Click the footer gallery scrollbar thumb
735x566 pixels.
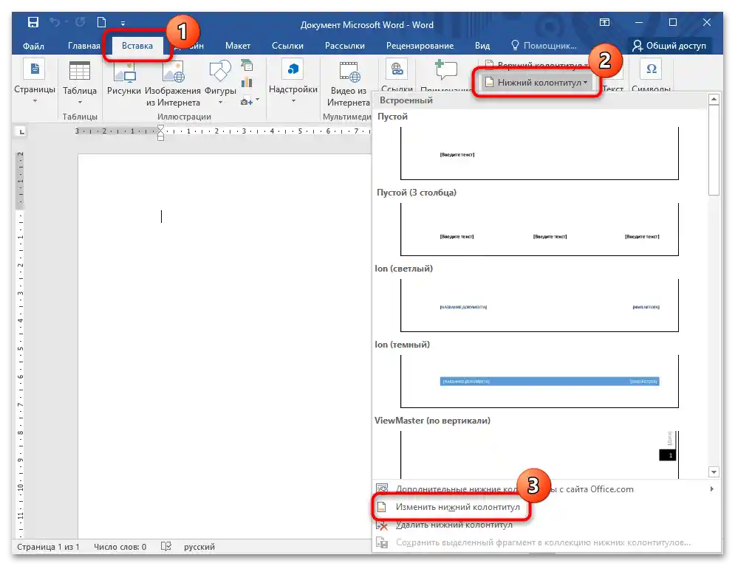click(x=714, y=150)
